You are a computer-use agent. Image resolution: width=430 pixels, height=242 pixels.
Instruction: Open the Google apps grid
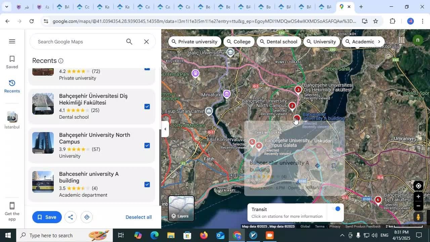coord(401,40)
